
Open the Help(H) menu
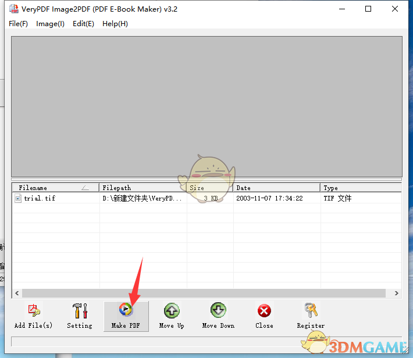tap(115, 24)
